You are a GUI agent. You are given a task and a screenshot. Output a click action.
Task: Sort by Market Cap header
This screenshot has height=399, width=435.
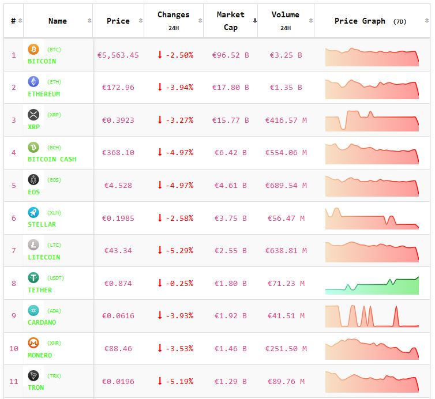[230, 21]
